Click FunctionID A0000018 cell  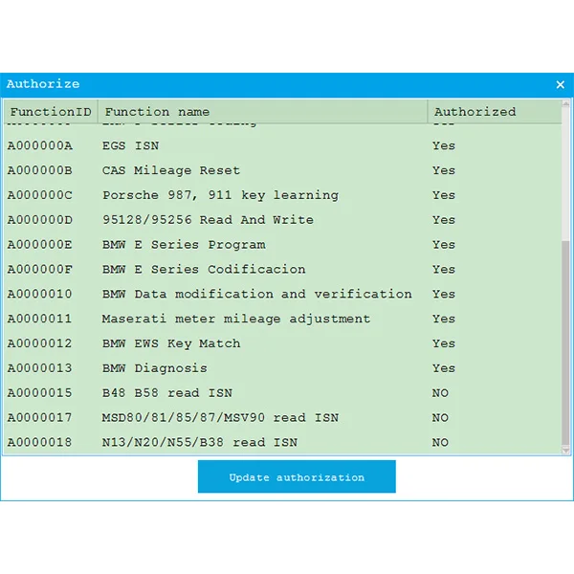[x=40, y=442]
